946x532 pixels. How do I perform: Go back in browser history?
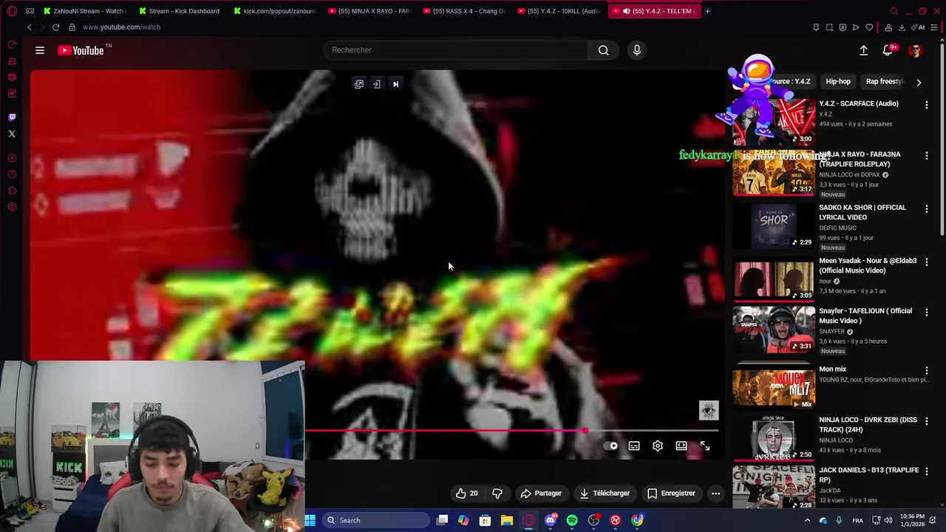30,27
